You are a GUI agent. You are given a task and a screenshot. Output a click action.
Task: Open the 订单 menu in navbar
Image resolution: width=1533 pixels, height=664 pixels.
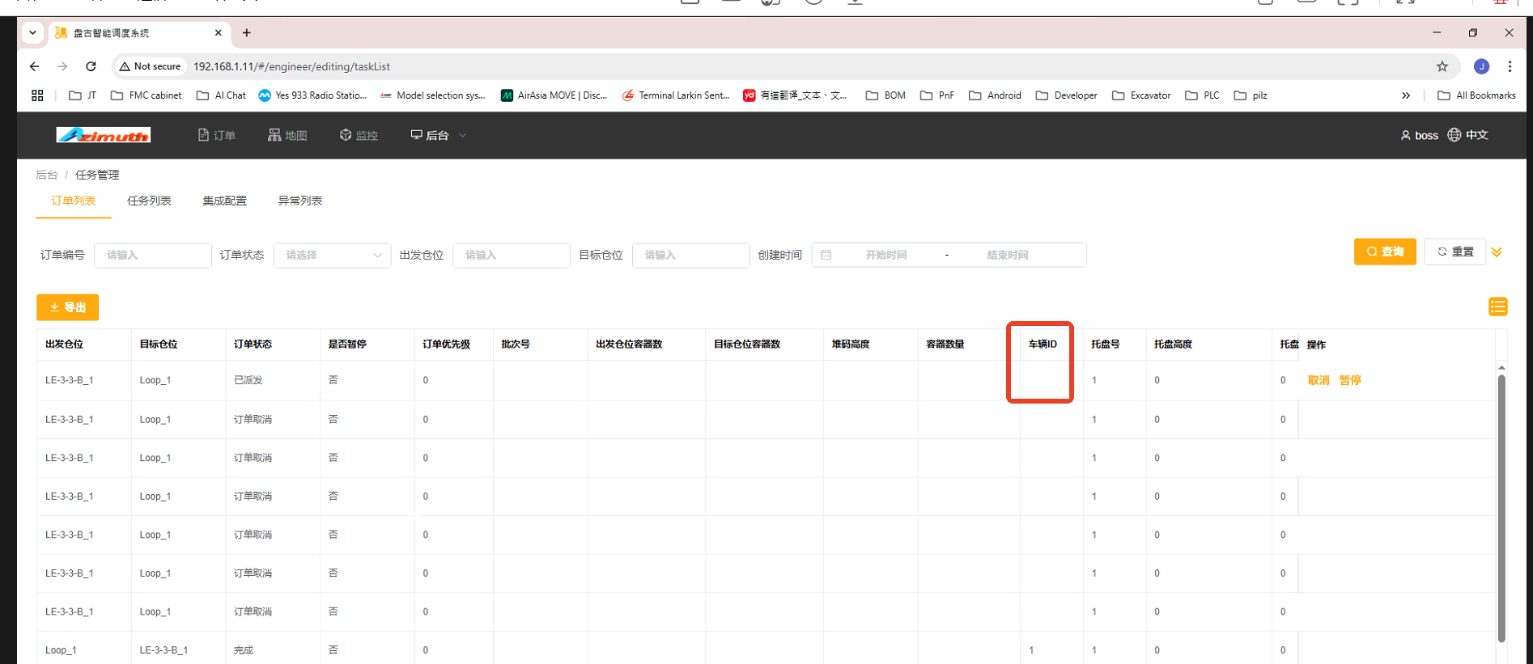(x=216, y=135)
